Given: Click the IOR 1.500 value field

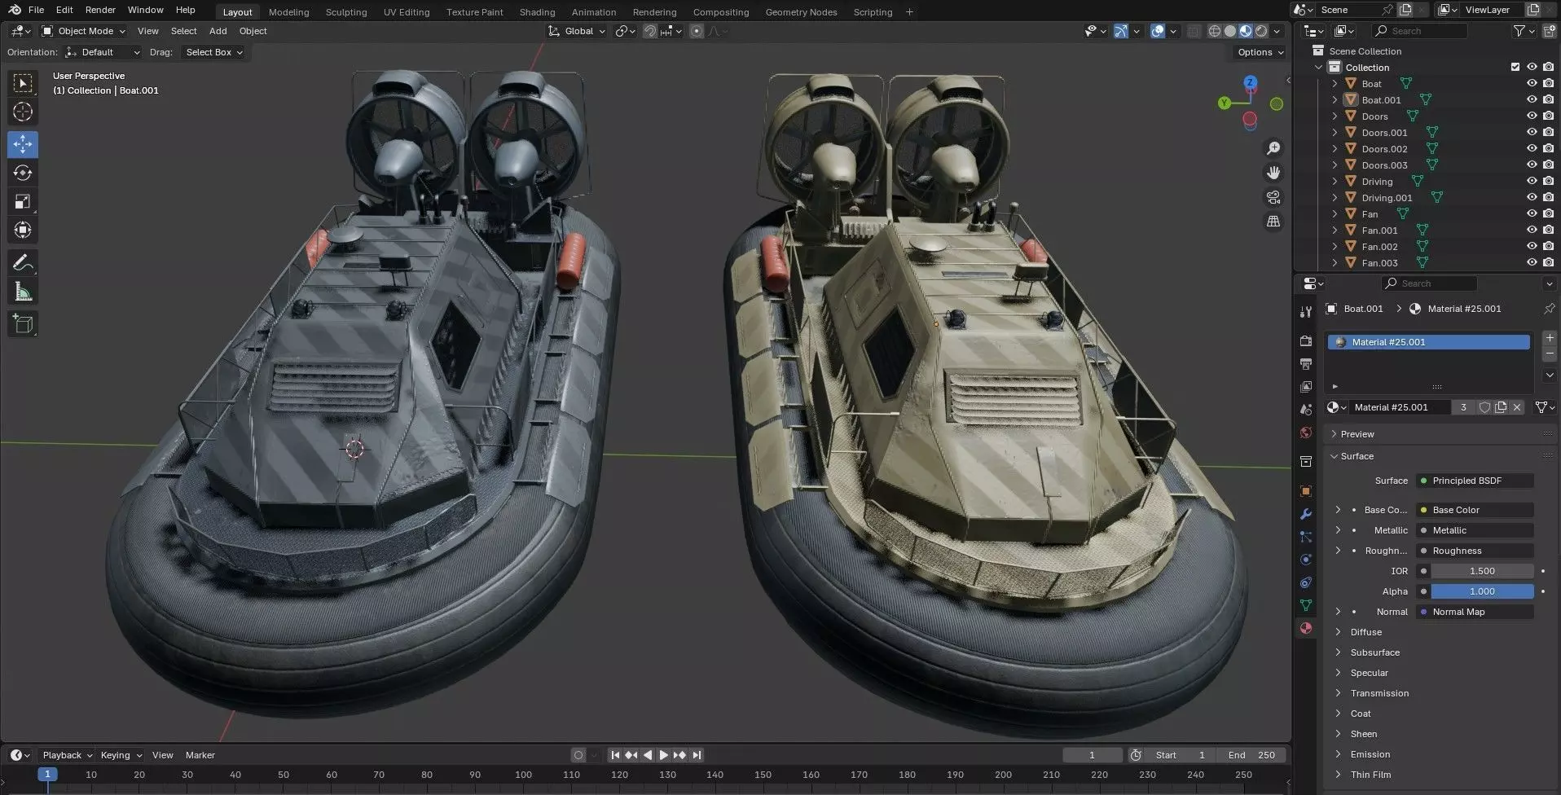Looking at the screenshot, I should click(1482, 571).
